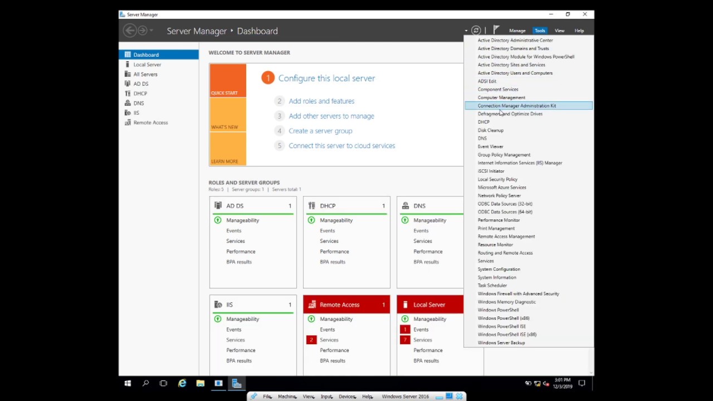This screenshot has height=401, width=713.
Task: Launch Connection Manager Administration Kit
Action: click(528, 106)
